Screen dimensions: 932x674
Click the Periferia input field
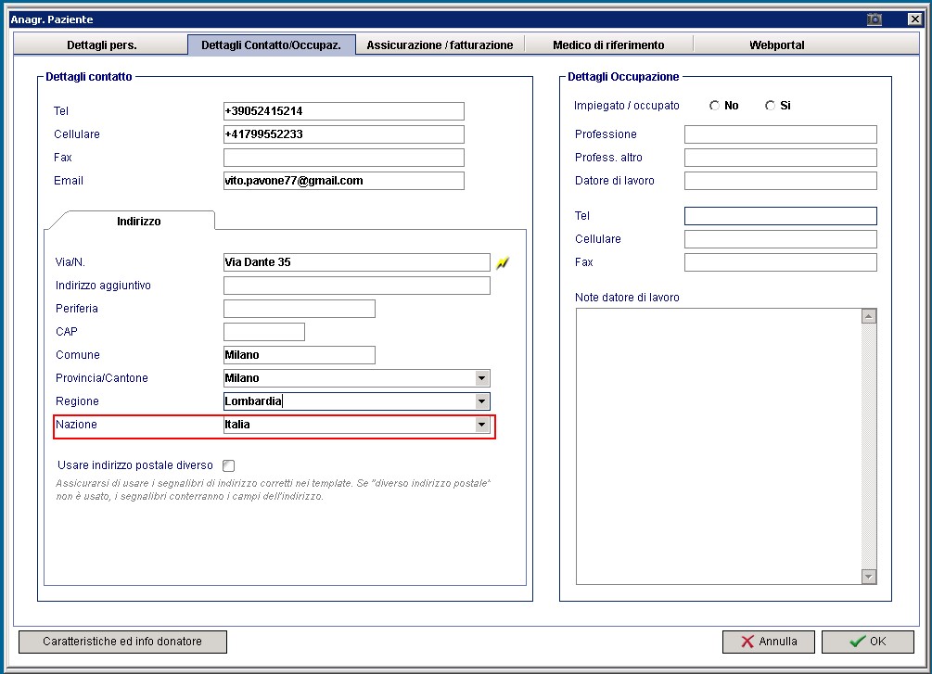coord(299,309)
